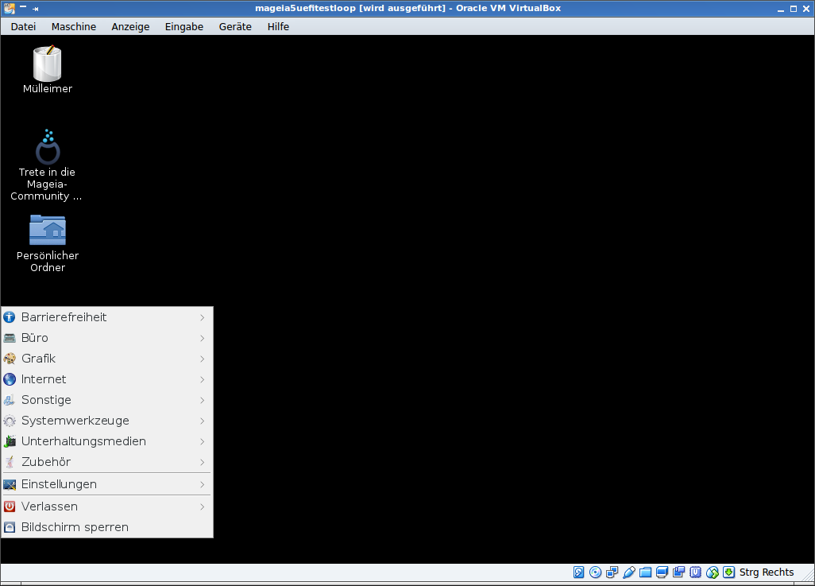Click the hard disk activity status icon
Viewport: 815px width, 586px height.
coord(578,572)
